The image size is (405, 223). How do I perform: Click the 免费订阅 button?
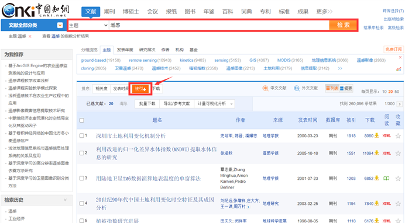[394, 49]
